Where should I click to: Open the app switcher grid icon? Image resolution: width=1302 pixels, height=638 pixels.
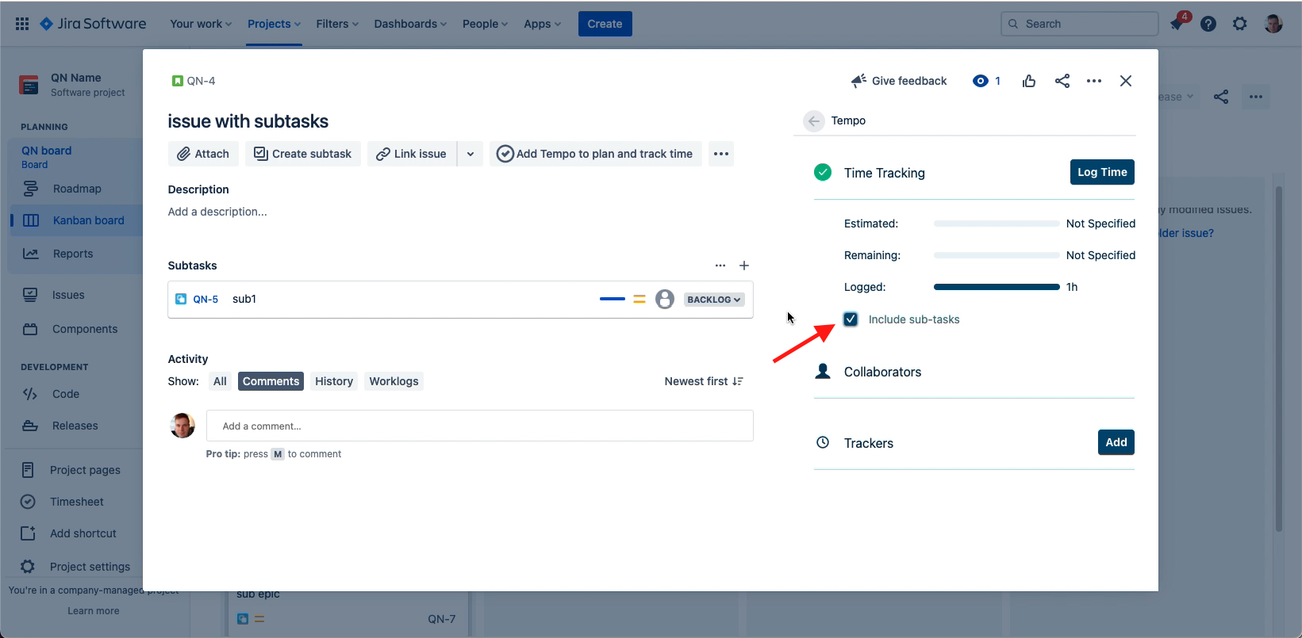click(x=22, y=24)
